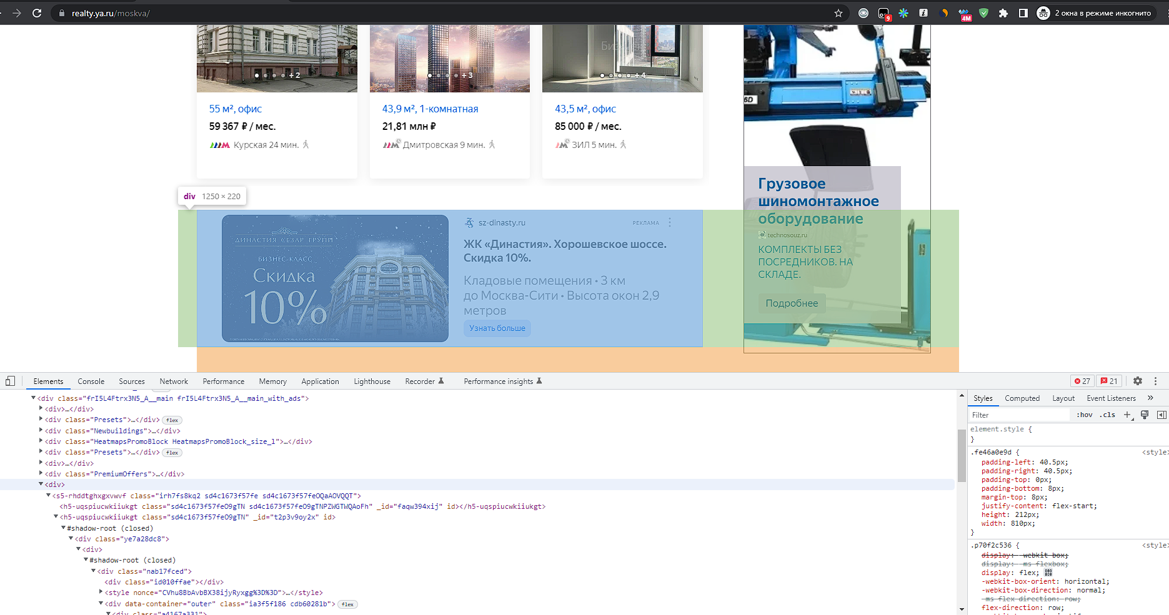
Task: Expand the div with class Presets
Action: pos(40,420)
